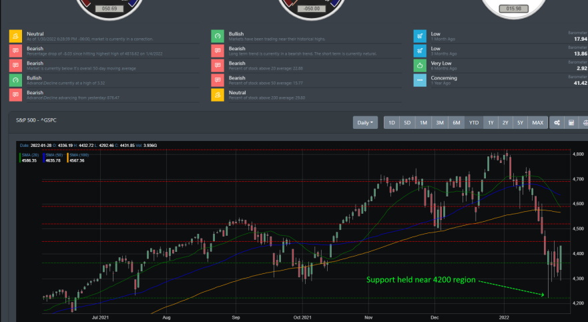Click the barometer value 2.92

coord(582,68)
